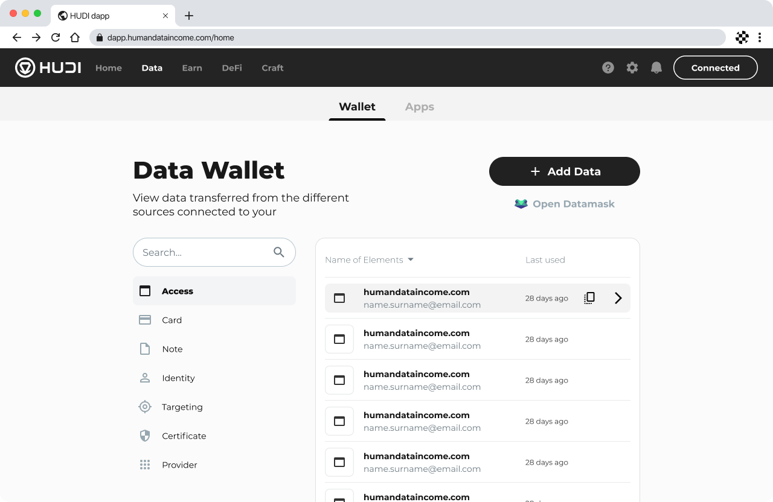Expand first entry with right chevron

point(618,298)
